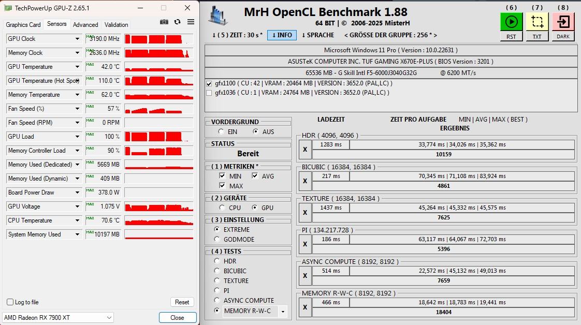Click the X button beside PI result

[305, 244]
